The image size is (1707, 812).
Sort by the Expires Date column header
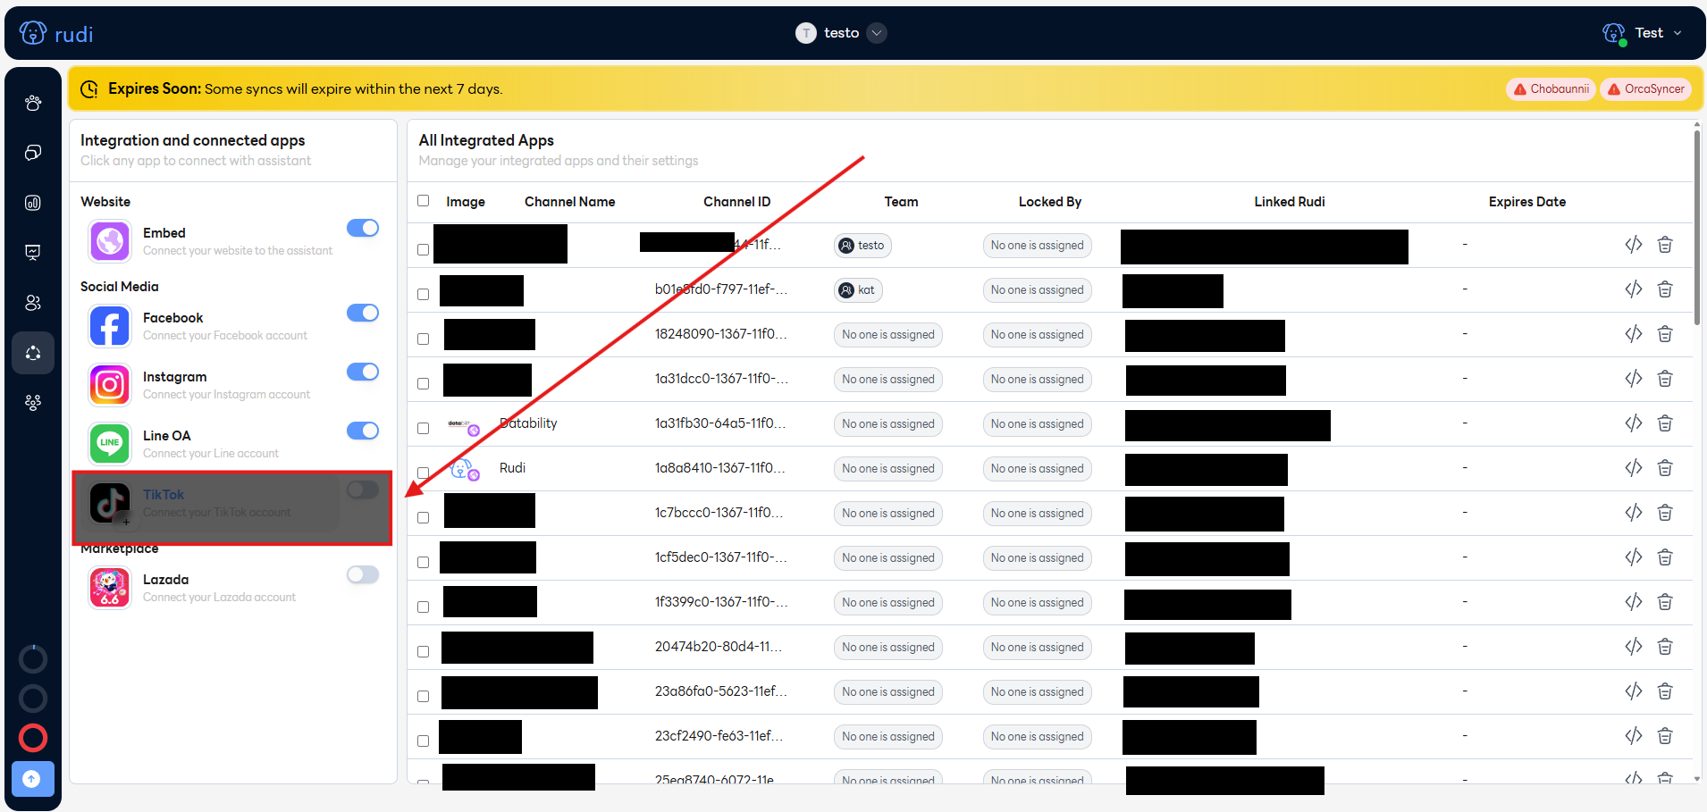click(x=1526, y=202)
